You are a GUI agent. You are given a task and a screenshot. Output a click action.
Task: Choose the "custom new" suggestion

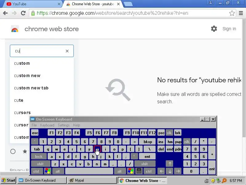tap(42, 76)
